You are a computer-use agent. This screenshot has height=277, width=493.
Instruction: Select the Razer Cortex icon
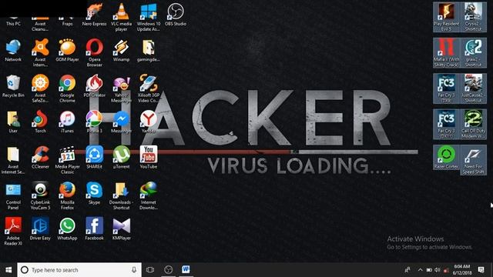[x=446, y=158]
